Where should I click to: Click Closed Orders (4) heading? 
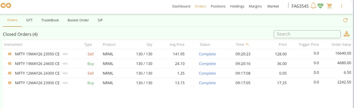pos(20,34)
